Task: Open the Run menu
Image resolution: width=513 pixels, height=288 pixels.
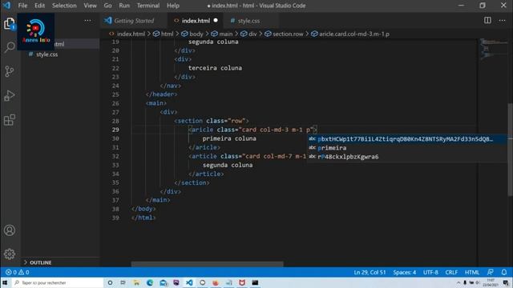Action: click(x=124, y=6)
